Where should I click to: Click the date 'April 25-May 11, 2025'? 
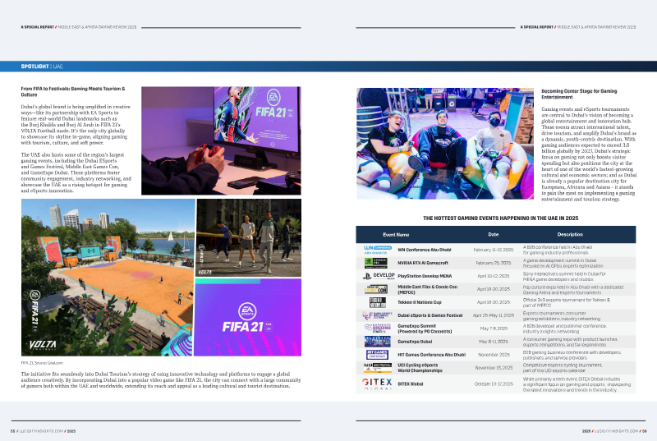tap(494, 315)
